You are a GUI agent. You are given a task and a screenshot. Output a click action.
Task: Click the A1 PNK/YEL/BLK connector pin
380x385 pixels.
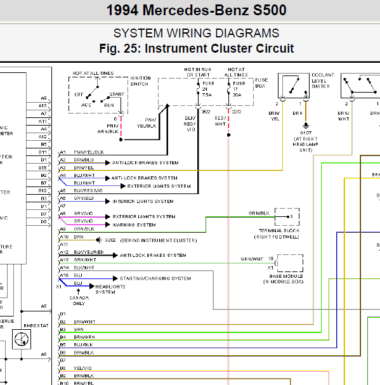point(63,152)
